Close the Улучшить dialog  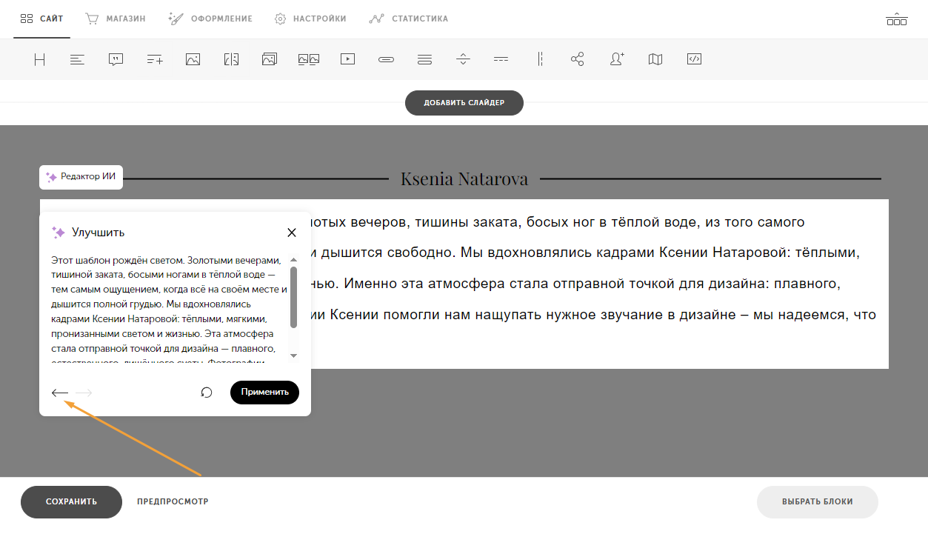click(x=291, y=232)
